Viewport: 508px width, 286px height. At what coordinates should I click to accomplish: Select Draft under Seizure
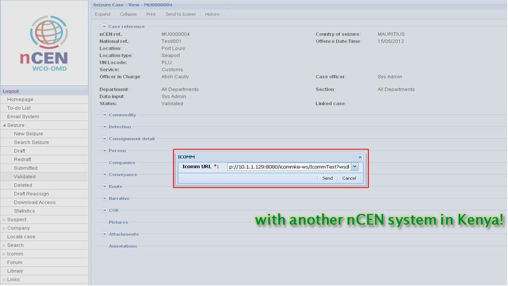coord(20,151)
